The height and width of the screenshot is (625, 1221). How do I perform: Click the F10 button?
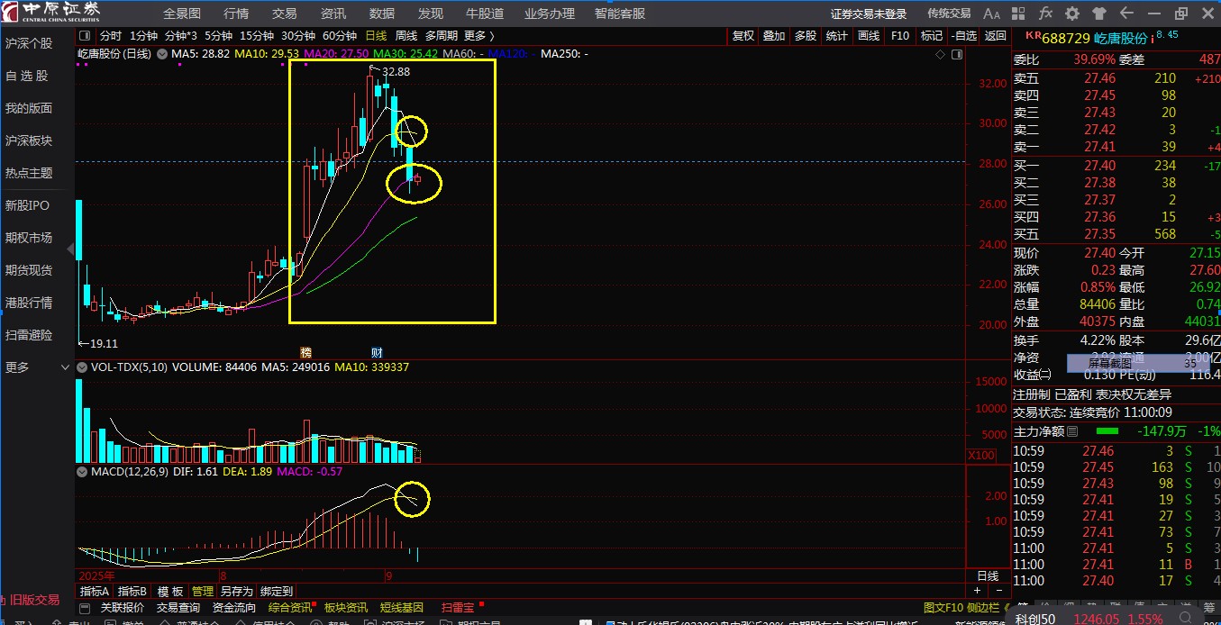(x=899, y=36)
